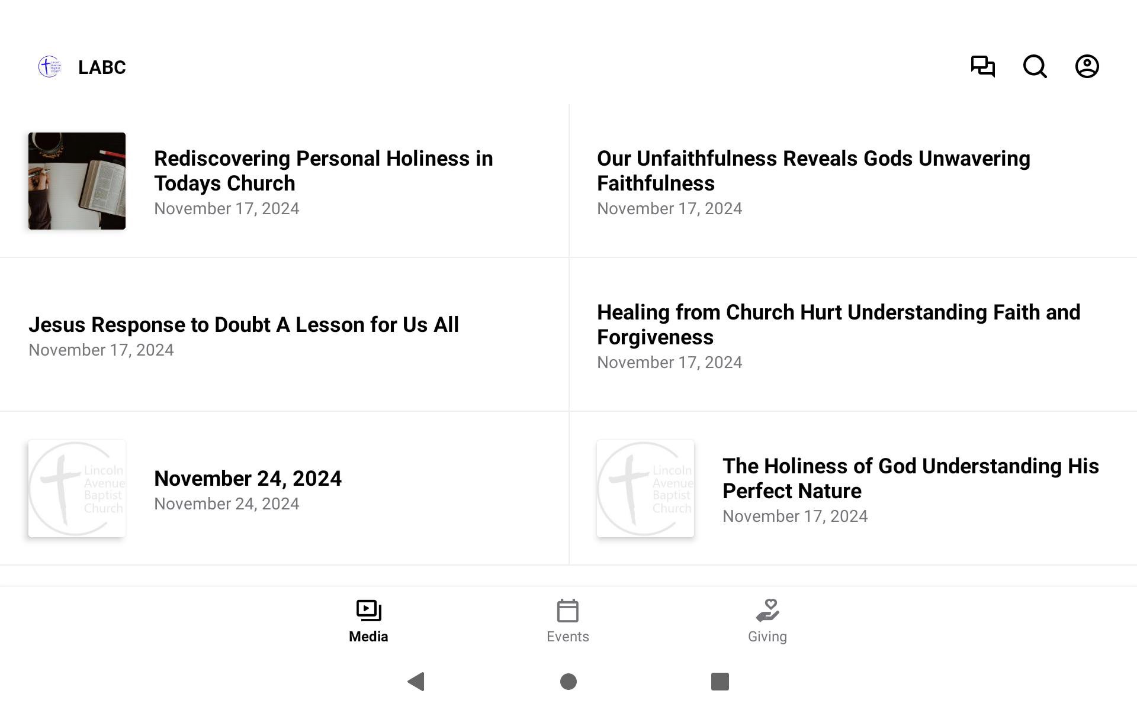Tap the Media play icon

(368, 610)
